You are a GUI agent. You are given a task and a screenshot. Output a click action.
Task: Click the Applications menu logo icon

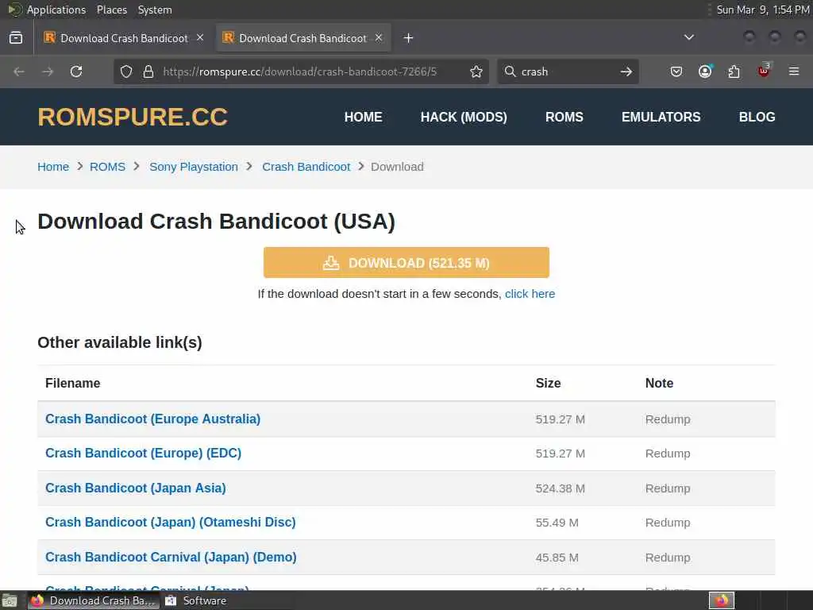click(14, 10)
